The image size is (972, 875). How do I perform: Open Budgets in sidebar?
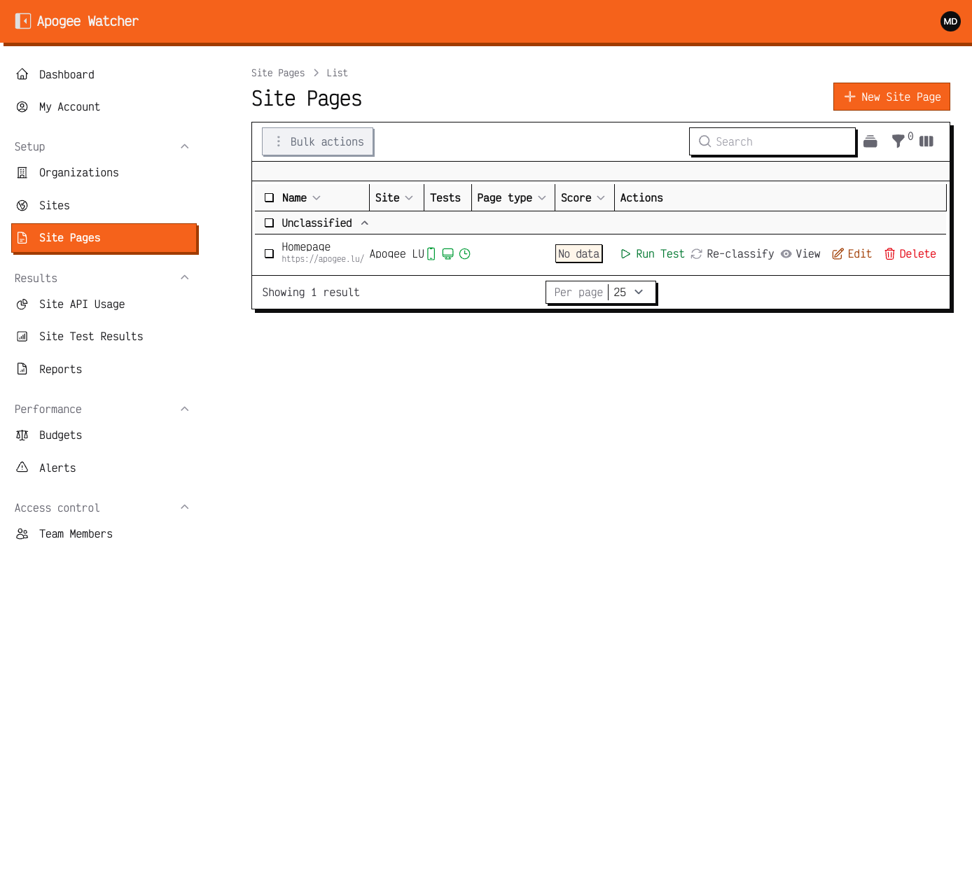pyautogui.click(x=104, y=435)
